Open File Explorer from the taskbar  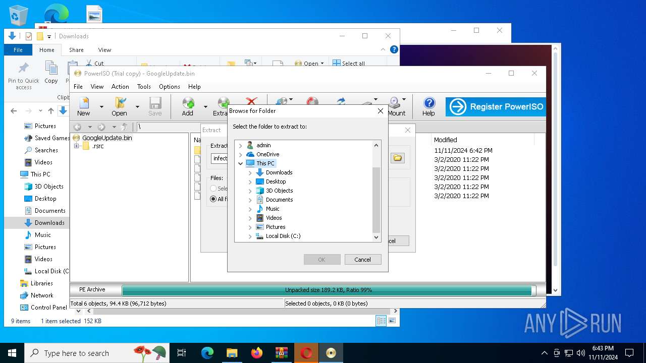[232, 353]
